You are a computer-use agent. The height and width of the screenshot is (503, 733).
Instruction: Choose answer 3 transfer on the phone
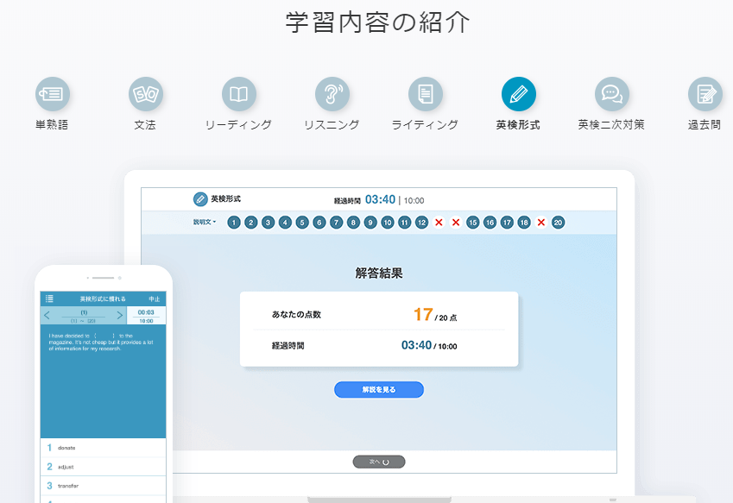coord(104,487)
